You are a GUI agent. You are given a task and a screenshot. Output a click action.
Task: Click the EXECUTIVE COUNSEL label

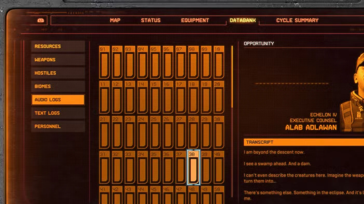[313, 120]
